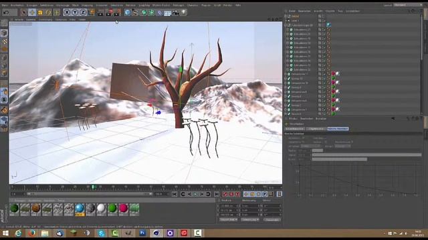Open Render Settings from the toolbar
428x240 pixels.
[117, 12]
